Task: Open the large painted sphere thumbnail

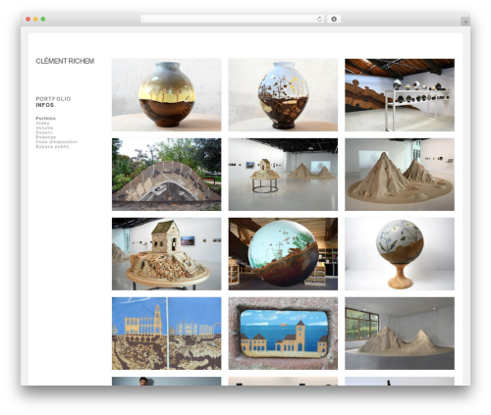Action: (x=283, y=254)
